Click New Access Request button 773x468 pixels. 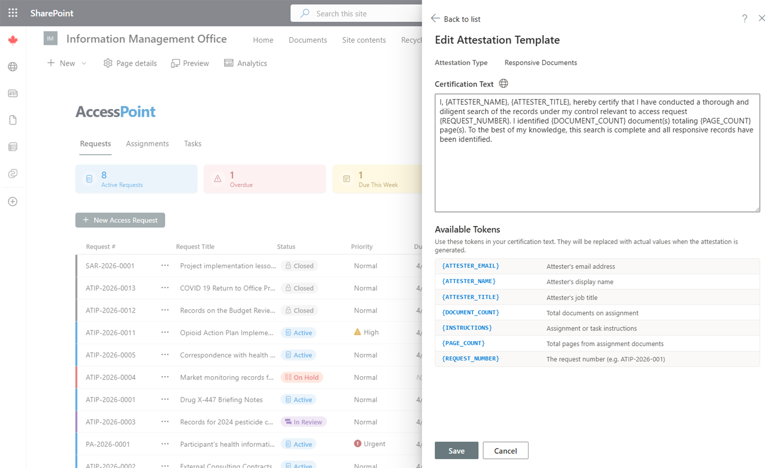(x=120, y=220)
